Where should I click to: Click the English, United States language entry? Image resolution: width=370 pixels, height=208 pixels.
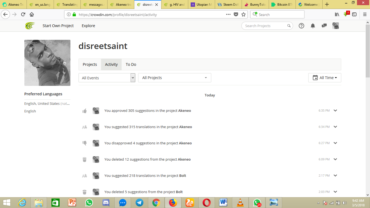pos(47,103)
